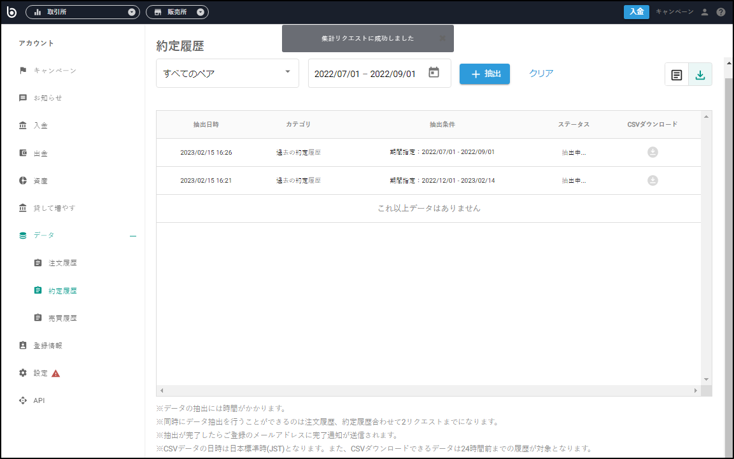Click the 抽出条件 column header

pos(442,125)
